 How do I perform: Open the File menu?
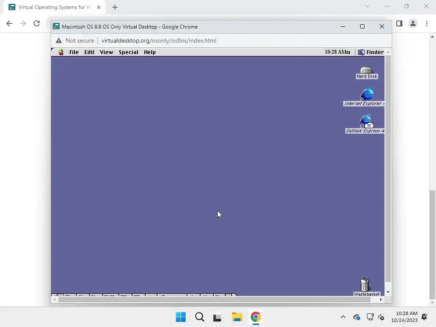74,52
